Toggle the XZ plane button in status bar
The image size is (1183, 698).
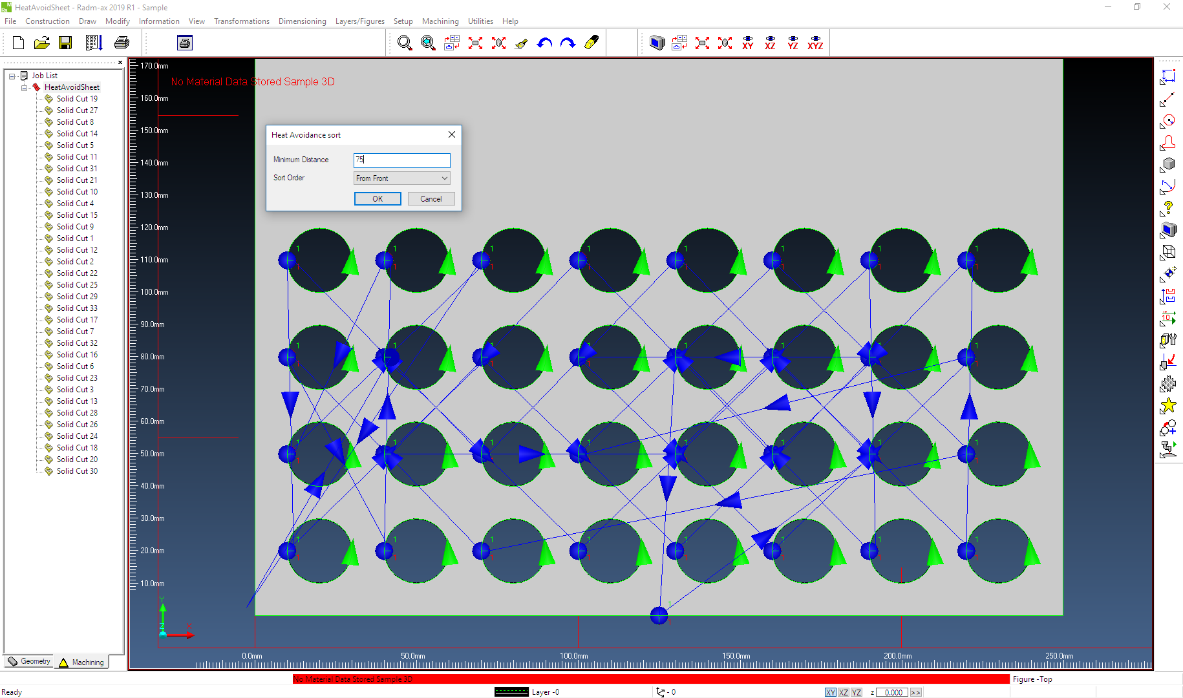(844, 692)
